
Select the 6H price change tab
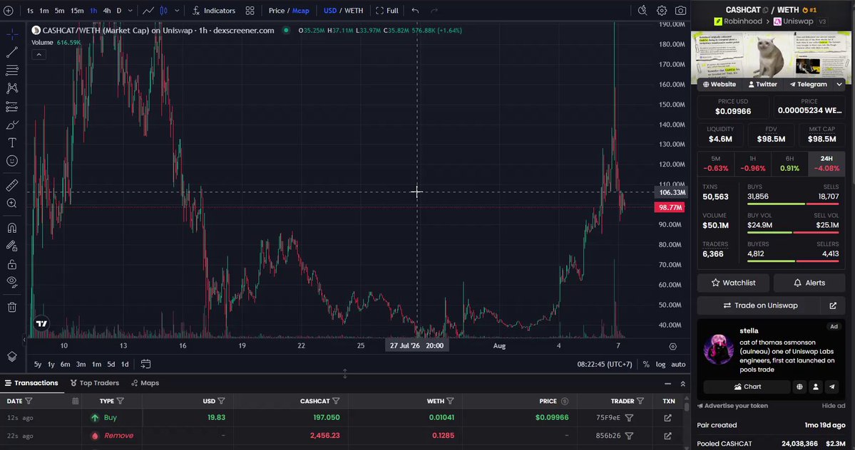[x=789, y=163]
